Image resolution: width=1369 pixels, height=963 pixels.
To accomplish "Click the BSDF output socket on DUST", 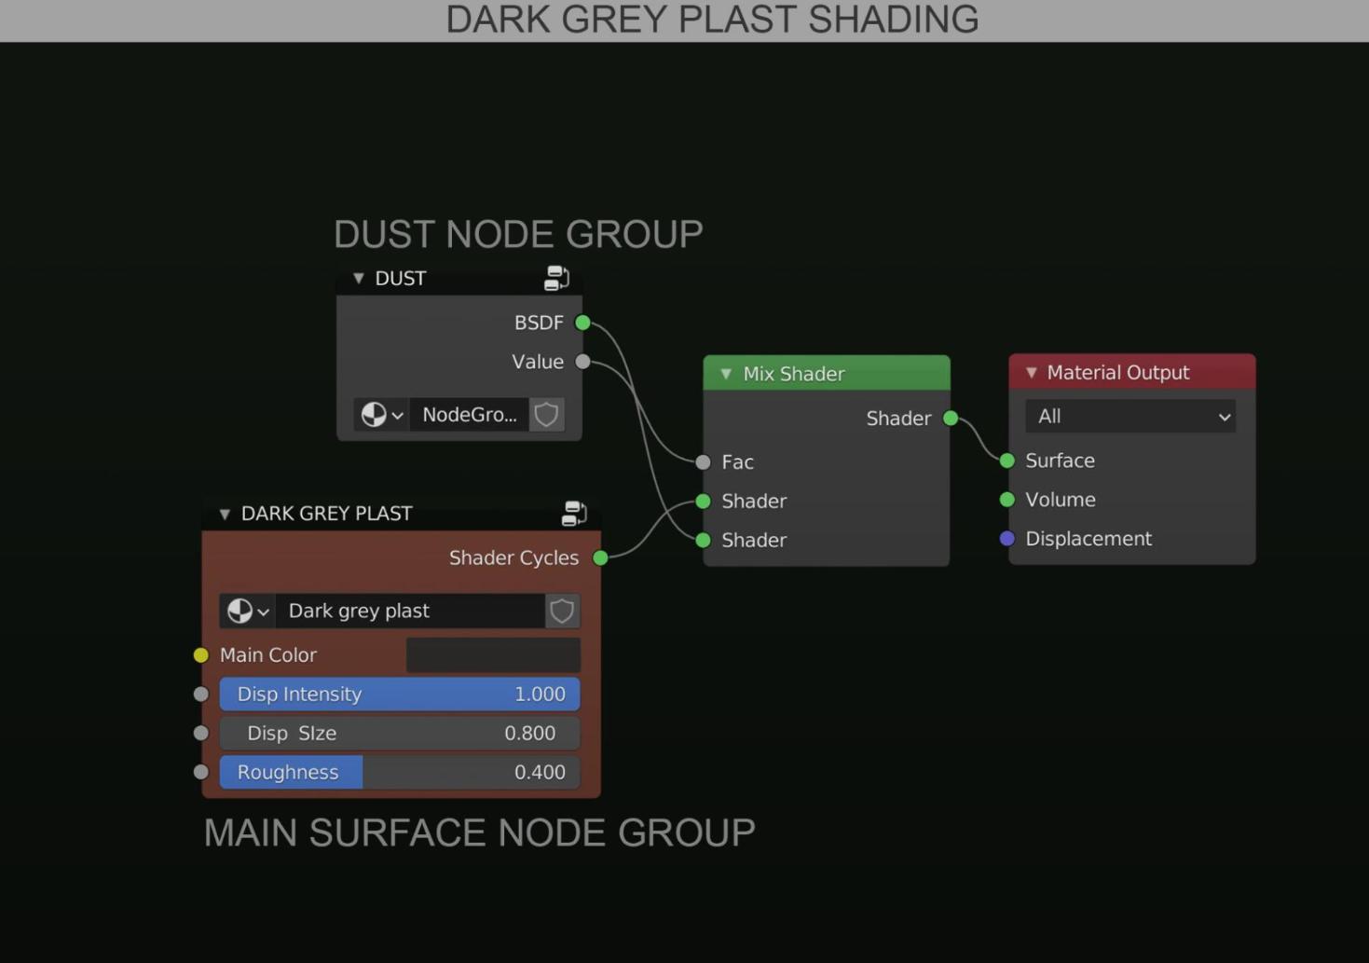I will [582, 323].
